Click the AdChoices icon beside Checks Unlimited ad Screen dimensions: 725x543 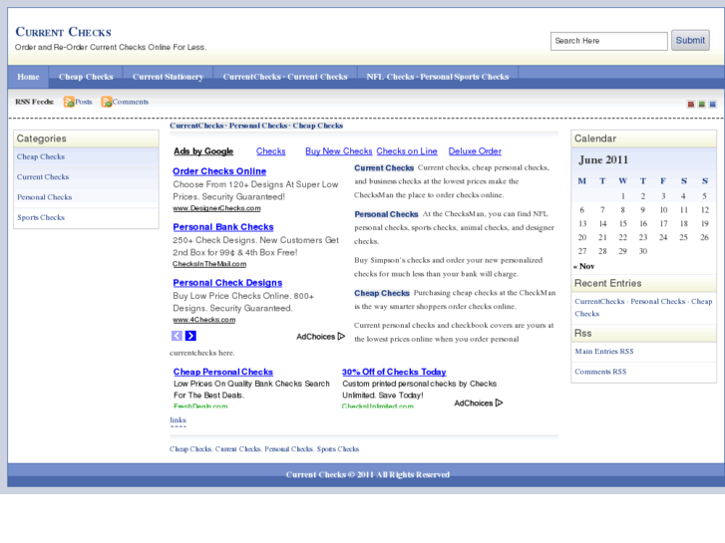pos(499,404)
